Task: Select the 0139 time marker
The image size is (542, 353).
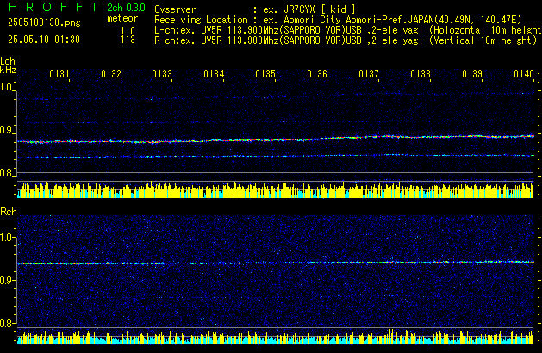Action: click(472, 74)
